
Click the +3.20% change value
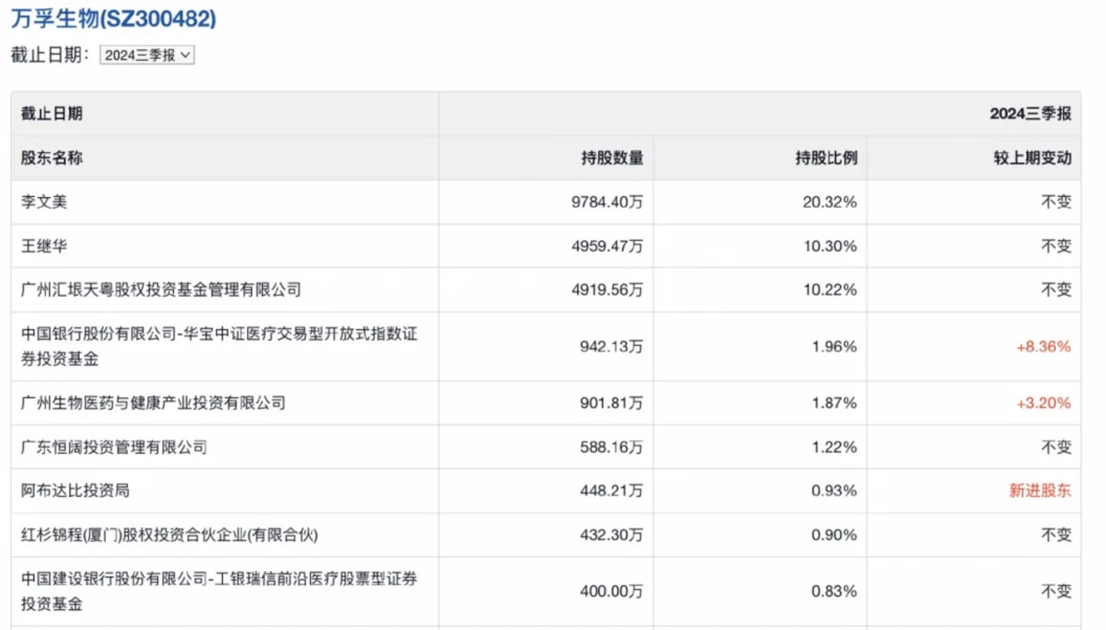pyautogui.click(x=1043, y=403)
